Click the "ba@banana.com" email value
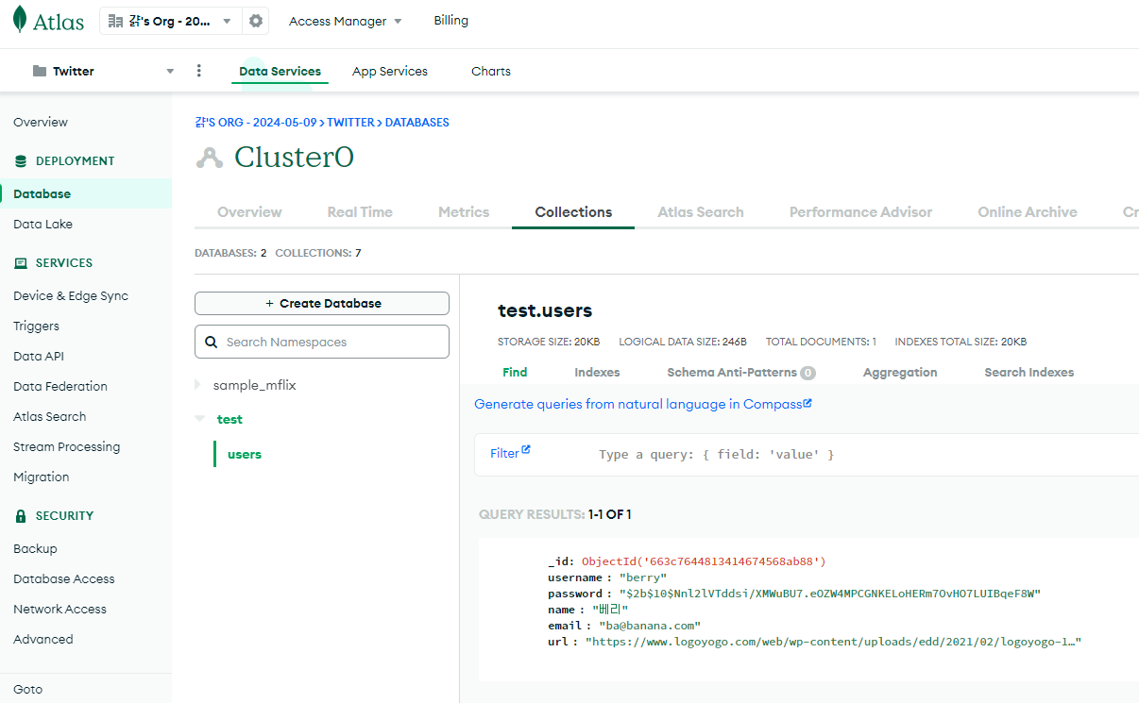This screenshot has width=1139, height=703. pos(650,626)
